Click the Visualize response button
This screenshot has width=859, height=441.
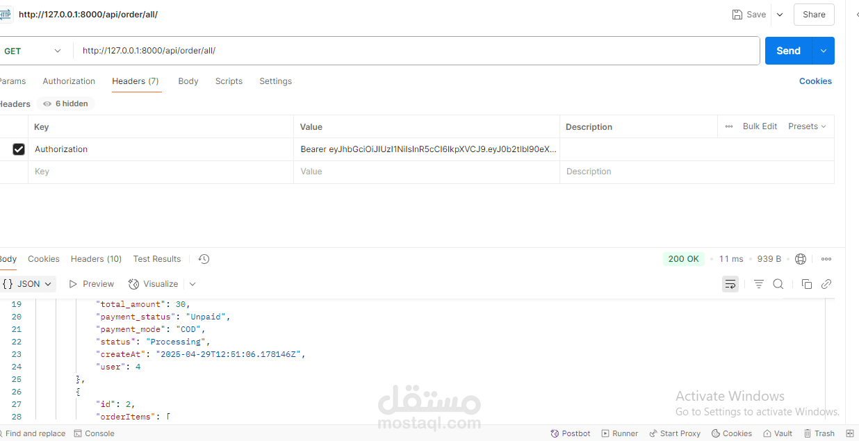click(154, 284)
